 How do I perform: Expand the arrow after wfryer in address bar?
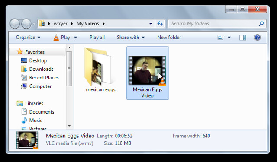[72, 24]
